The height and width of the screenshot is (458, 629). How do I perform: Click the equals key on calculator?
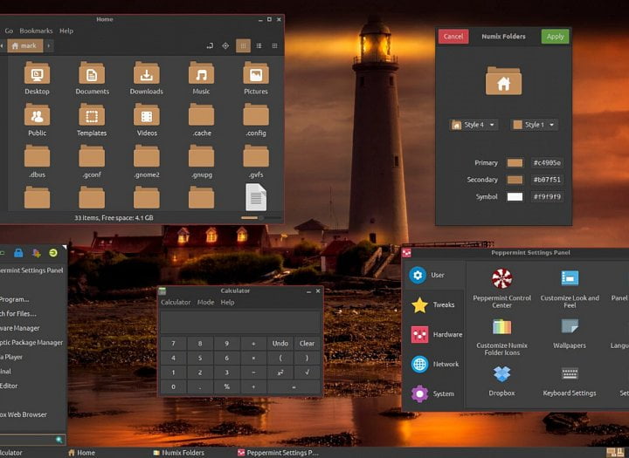click(x=294, y=387)
